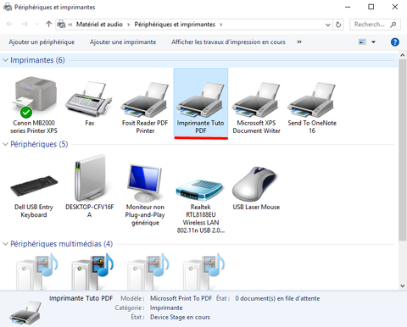Click the Périphériques multimédias (4) header text
Screen dimensions: 407x327
click(62, 244)
